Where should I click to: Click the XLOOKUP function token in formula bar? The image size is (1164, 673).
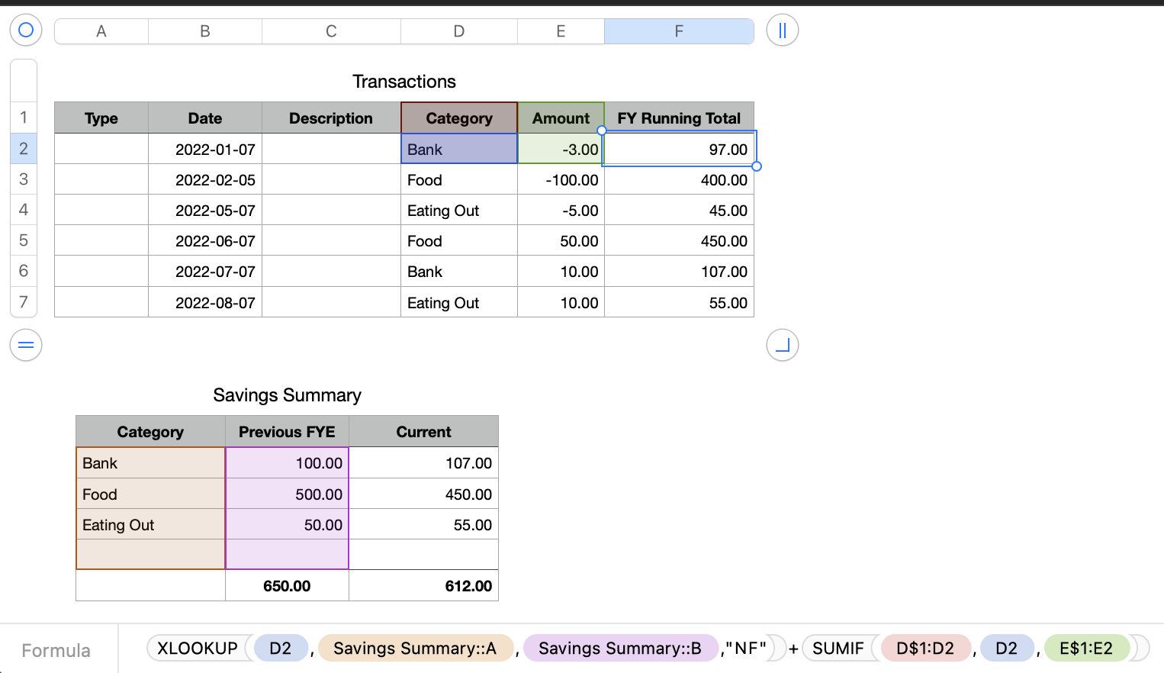coord(198,648)
